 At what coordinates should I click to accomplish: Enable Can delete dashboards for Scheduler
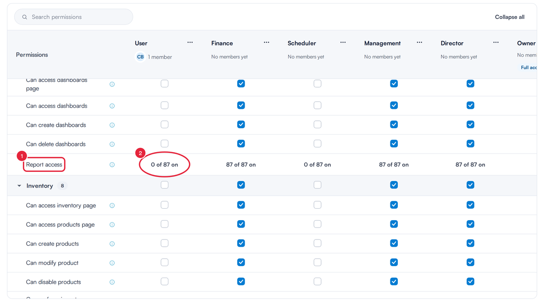coord(318,144)
